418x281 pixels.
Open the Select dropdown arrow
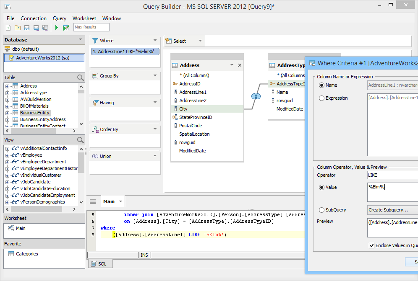(200, 41)
